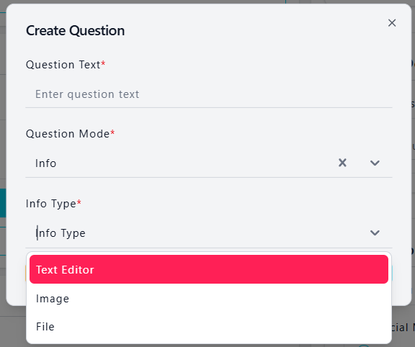Click the red asterisk beside Info Type
This screenshot has height=347, width=415.
79,202
